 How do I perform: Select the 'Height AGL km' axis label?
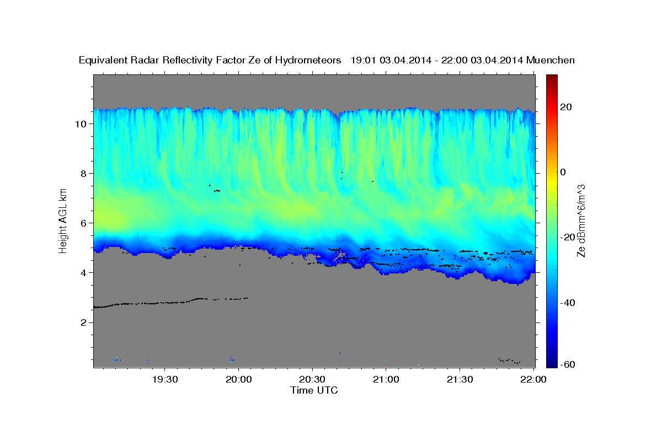point(63,220)
